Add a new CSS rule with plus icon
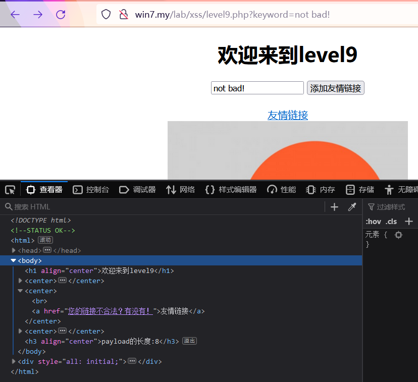Viewport: 418px width, 382px height. 408,221
